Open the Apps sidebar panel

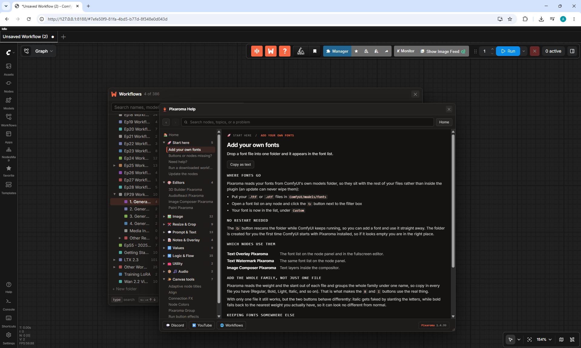click(8, 137)
